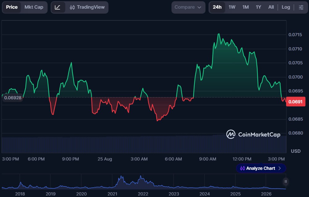Pause the mini timeline range handle

click(286, 182)
